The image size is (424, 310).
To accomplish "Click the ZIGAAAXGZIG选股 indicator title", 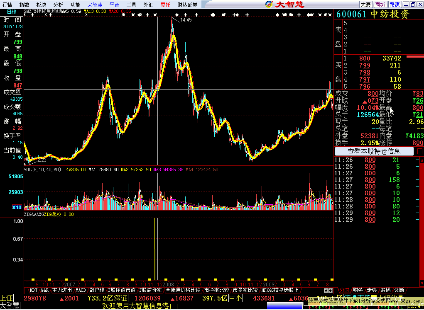I will (x=43, y=214).
